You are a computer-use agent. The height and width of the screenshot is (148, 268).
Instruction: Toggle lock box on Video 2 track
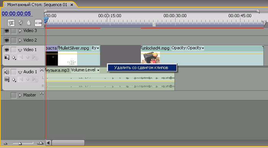coord(14,40)
